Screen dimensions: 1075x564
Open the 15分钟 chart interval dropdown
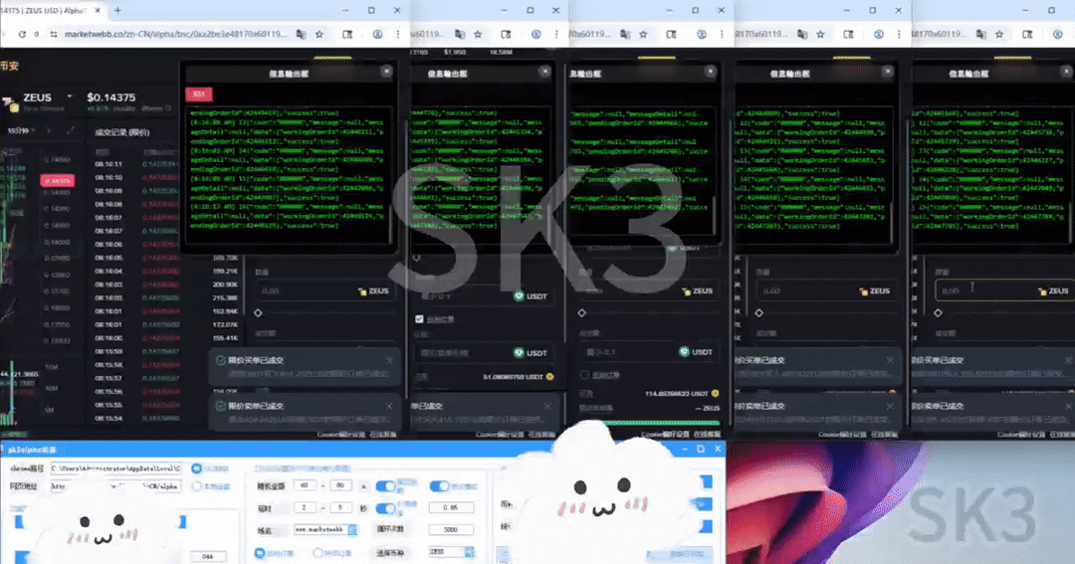point(20,130)
